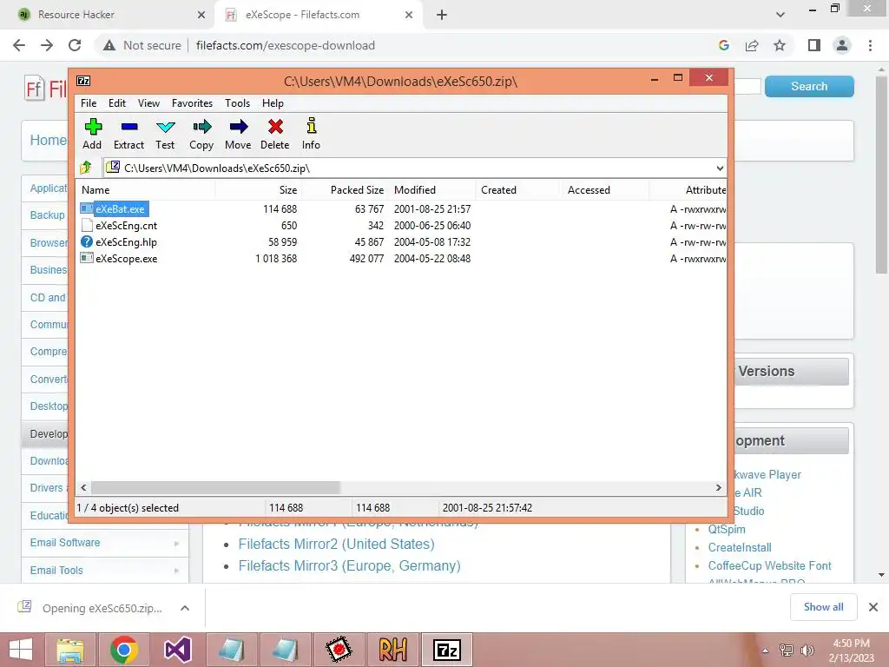Go forward in Chrome

[47, 45]
